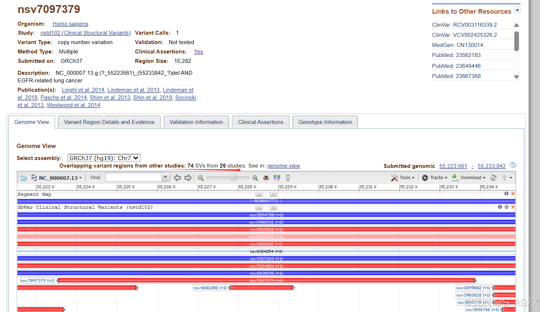Image resolution: width=540 pixels, height=312 pixels.
Task: Open the Tools menu
Action: 402,178
